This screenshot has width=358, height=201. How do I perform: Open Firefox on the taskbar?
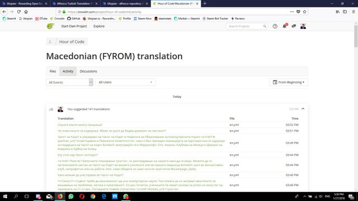(60, 197)
